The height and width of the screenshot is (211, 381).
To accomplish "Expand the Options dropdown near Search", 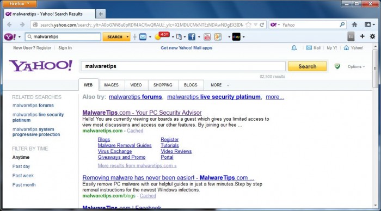I will coord(356,66).
